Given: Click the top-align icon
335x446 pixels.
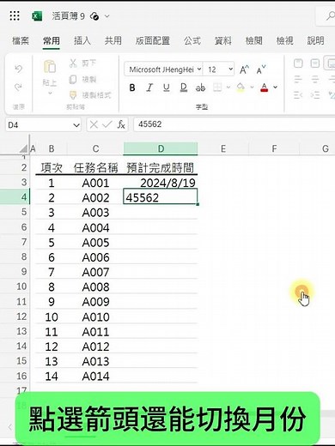Looking at the screenshot, I should coord(298,63).
